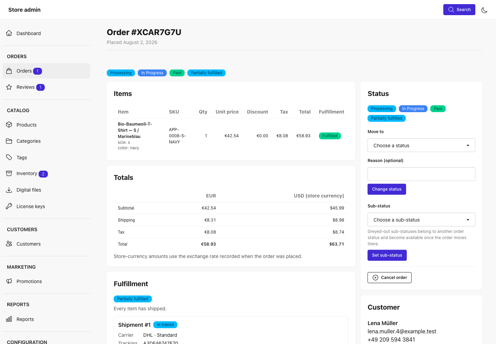Click the Store admin title link
Image resolution: width=496 pixels, height=344 pixels.
click(x=24, y=10)
